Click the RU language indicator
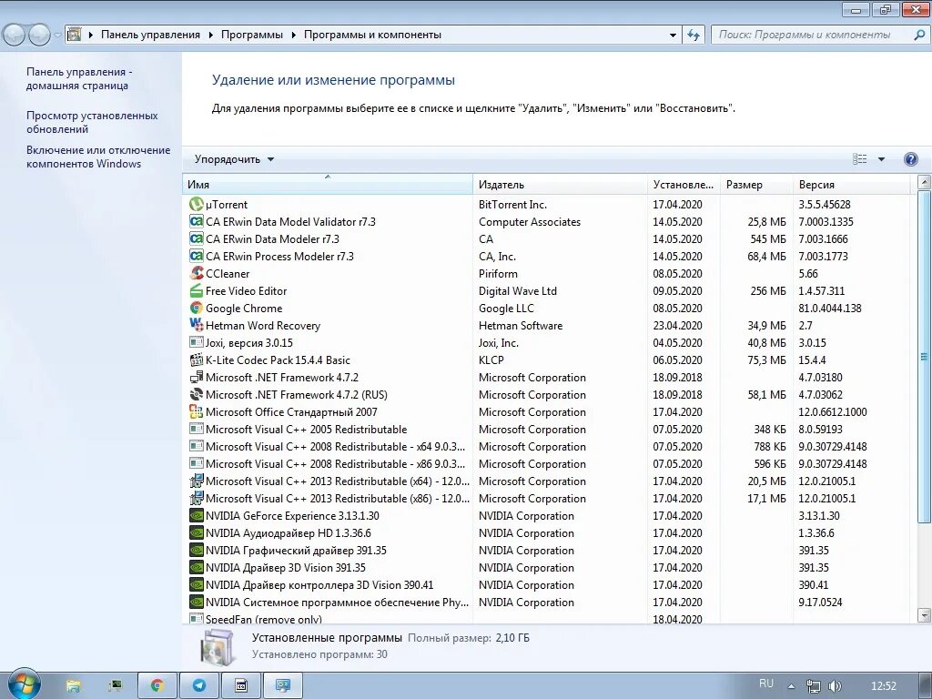 (766, 684)
